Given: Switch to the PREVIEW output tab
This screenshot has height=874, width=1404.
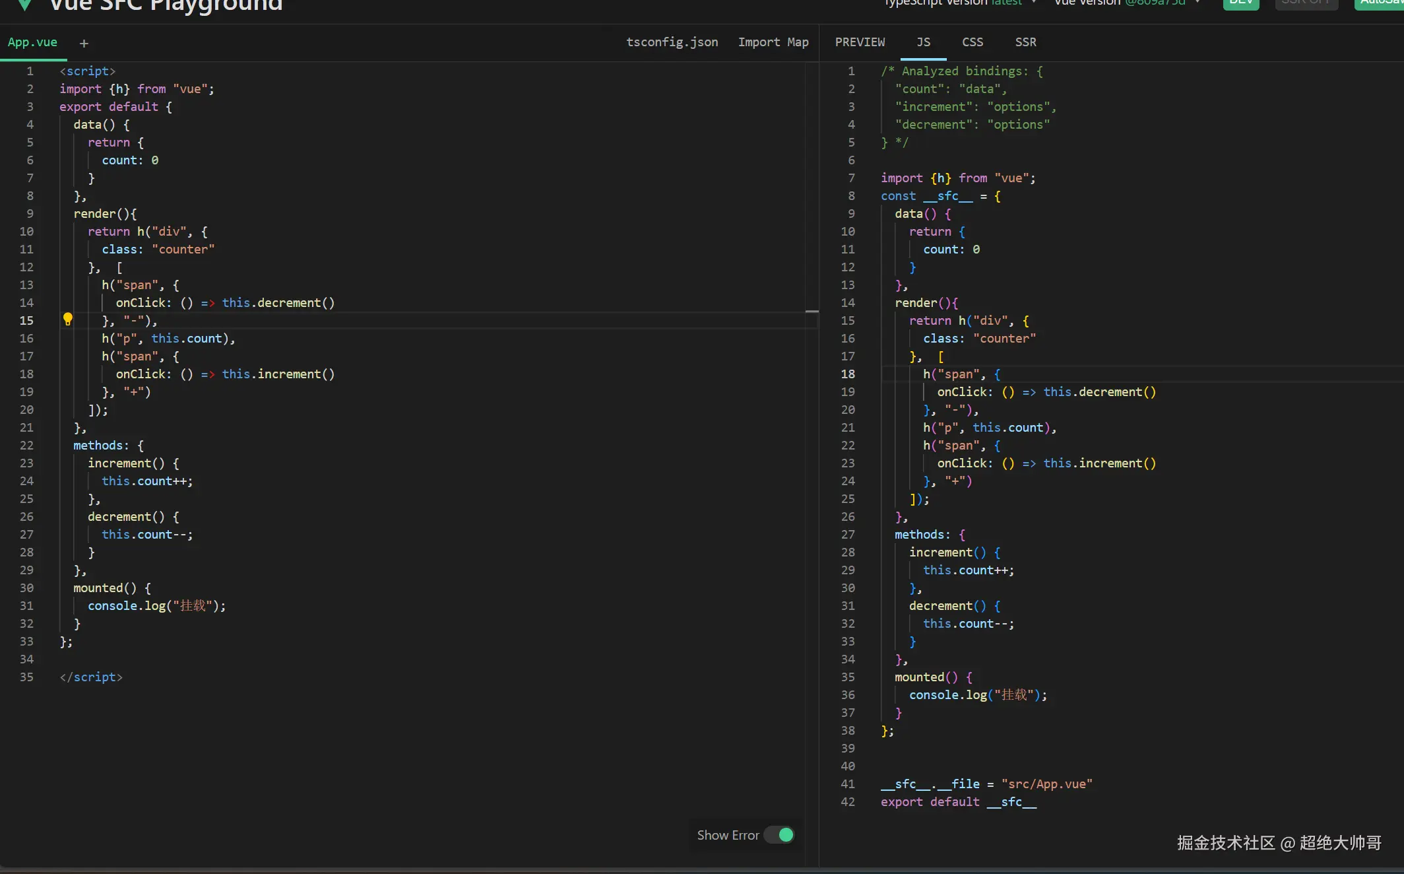Looking at the screenshot, I should (860, 42).
